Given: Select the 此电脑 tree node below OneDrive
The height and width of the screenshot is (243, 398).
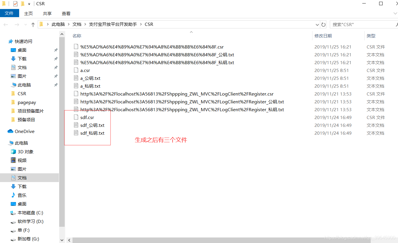Looking at the screenshot, I should pos(21,143).
